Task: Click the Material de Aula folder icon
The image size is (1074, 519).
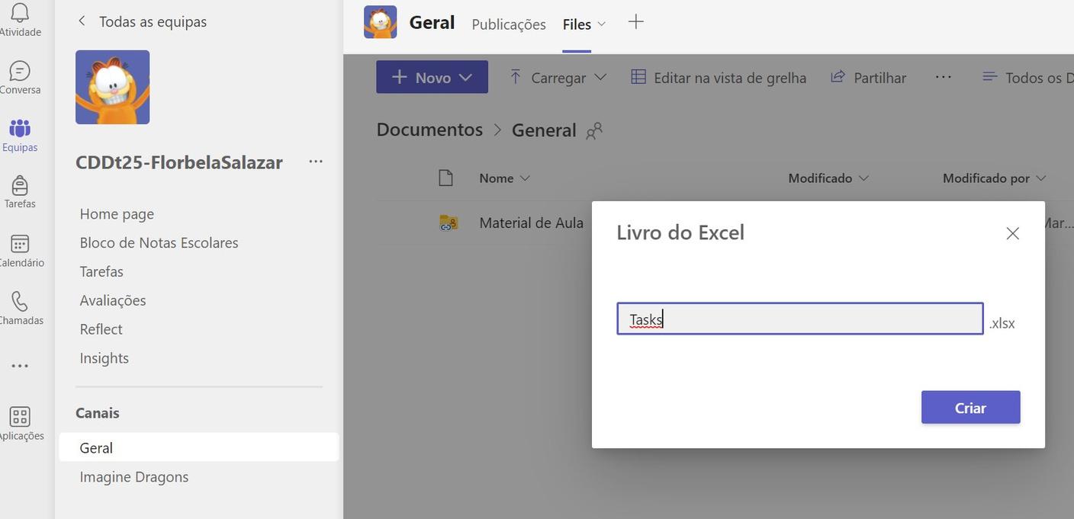Action: click(x=449, y=223)
